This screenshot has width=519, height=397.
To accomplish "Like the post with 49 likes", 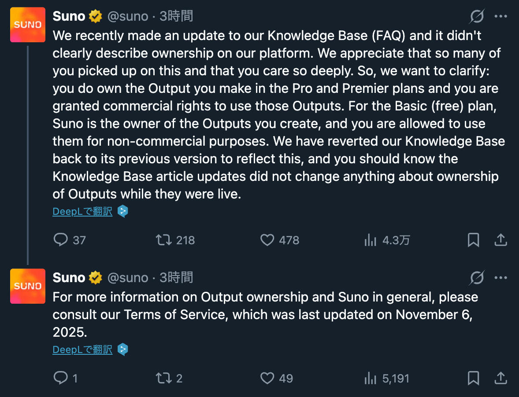I will (267, 378).
